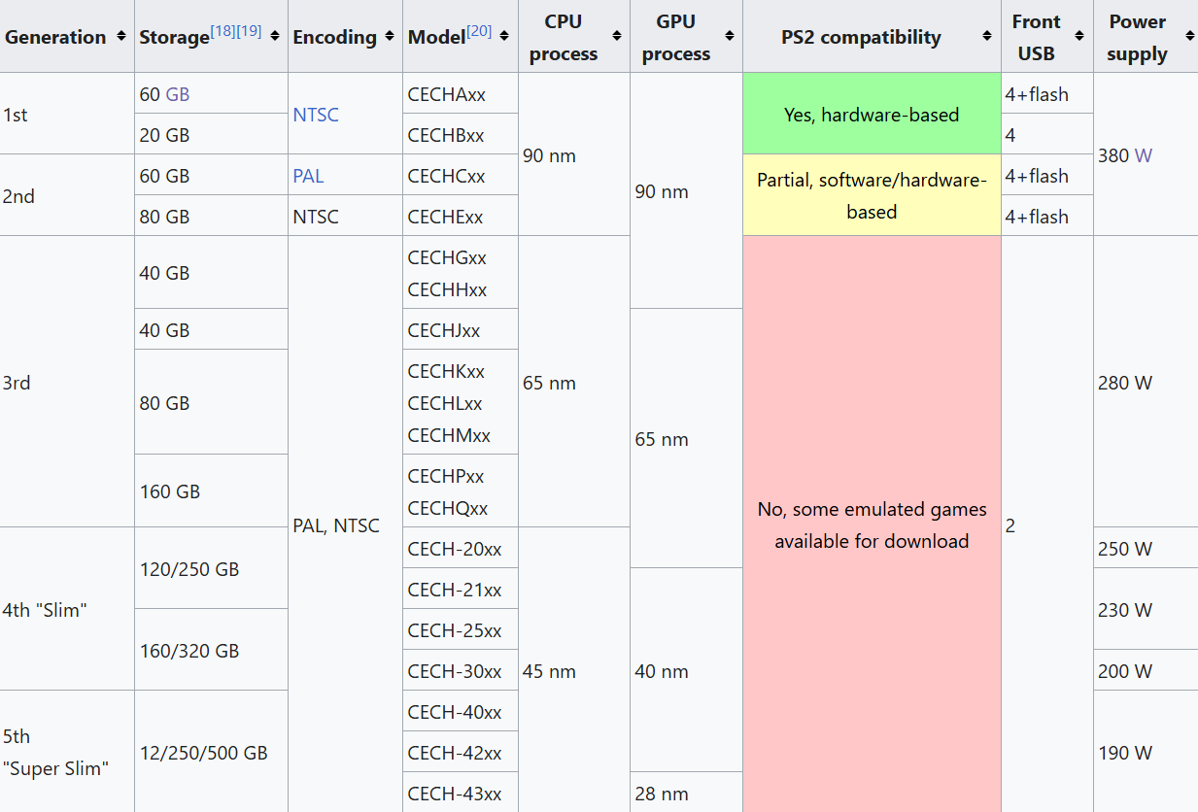Sort by GPU process sort arrows
Viewport: 1198px width, 812px height.
pyautogui.click(x=729, y=36)
